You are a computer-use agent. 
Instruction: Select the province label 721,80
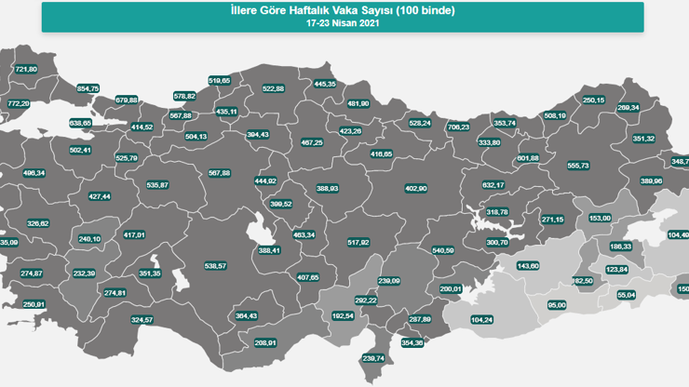point(26,70)
